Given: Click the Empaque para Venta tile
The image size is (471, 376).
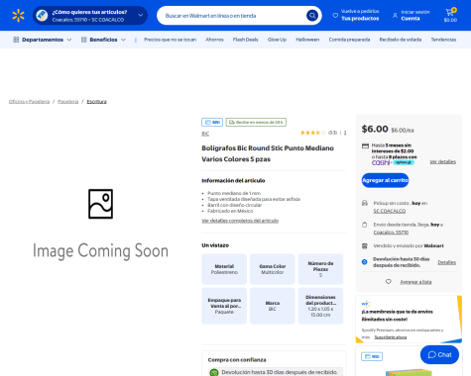Looking at the screenshot, I should (224, 306).
